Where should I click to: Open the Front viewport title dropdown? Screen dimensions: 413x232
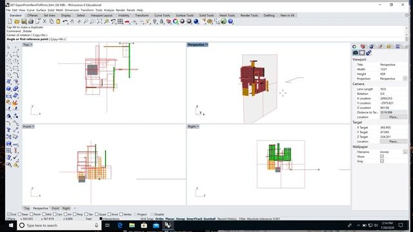(33, 126)
